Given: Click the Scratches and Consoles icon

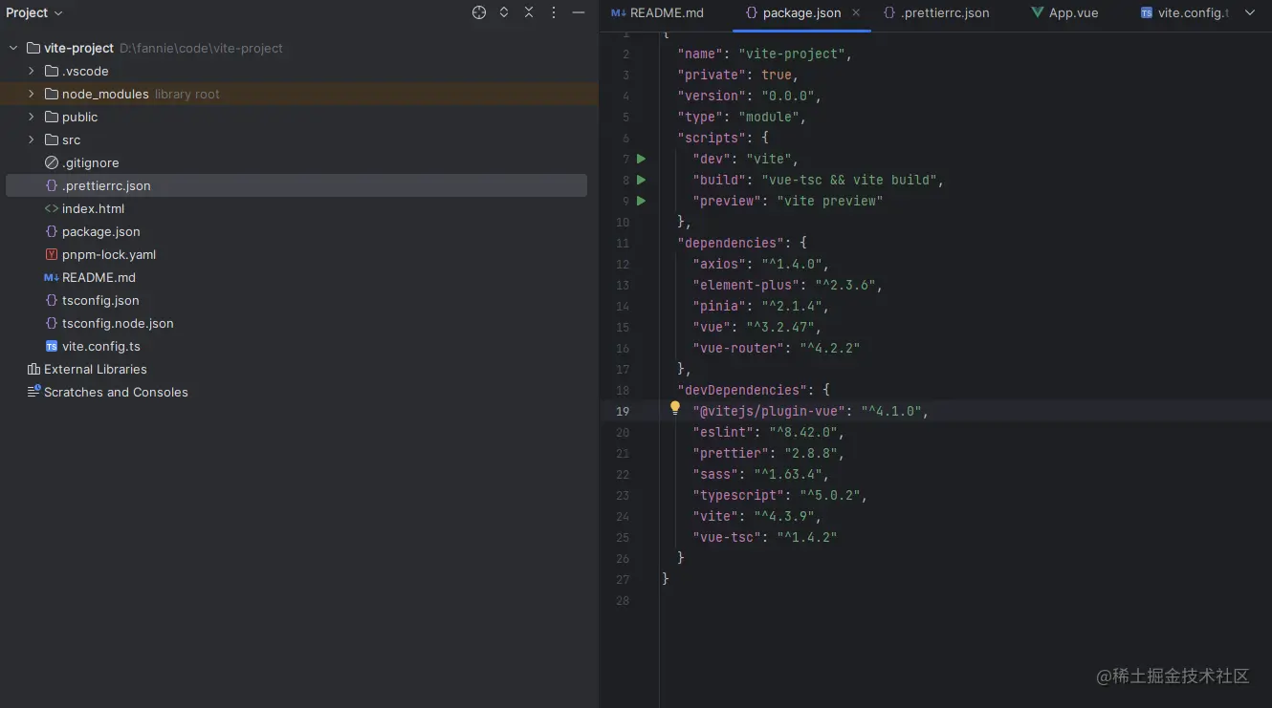Looking at the screenshot, I should tap(33, 392).
